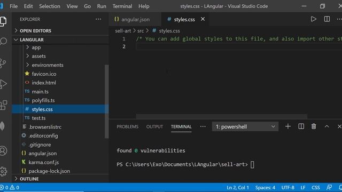Expand the environments folder
342x192 pixels.
pos(60,65)
